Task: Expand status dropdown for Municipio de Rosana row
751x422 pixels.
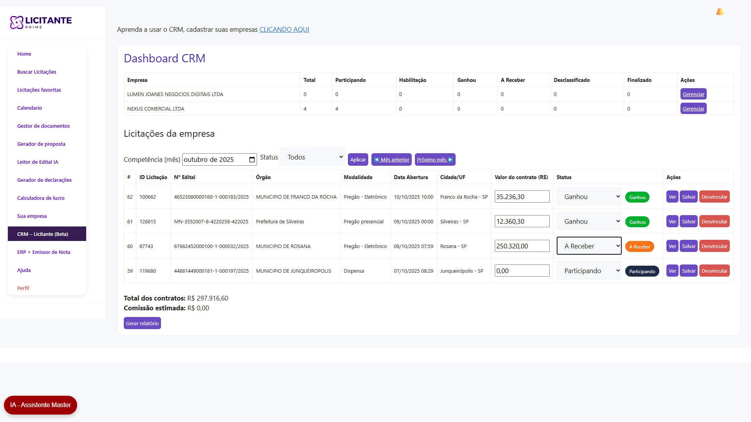Action: pyautogui.click(x=589, y=246)
